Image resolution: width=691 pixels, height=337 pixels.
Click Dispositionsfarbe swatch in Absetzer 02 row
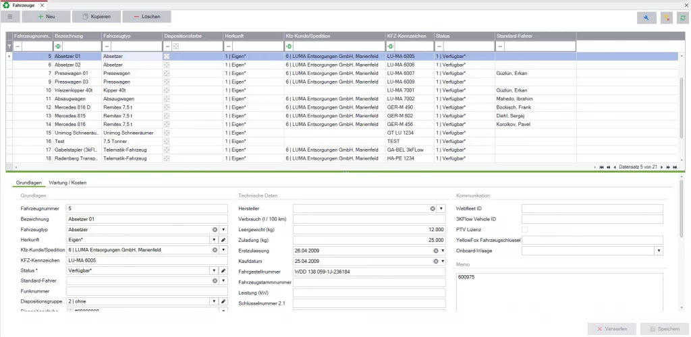tap(167, 65)
